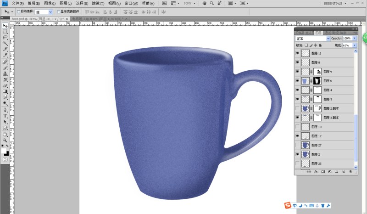Hide layer 11 with its eye icon

pos(297,53)
